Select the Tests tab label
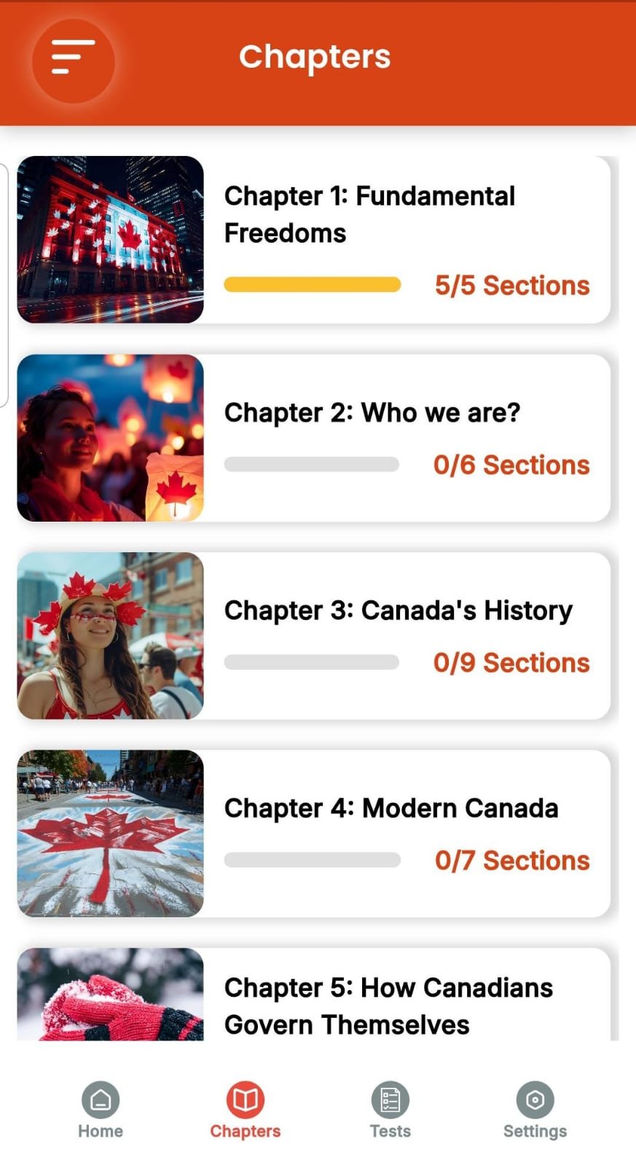Viewport: 636px width, 1165px height. coord(390,1131)
